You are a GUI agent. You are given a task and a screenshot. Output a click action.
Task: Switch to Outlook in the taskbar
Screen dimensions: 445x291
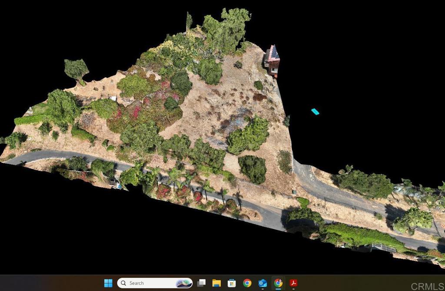pyautogui.click(x=262, y=283)
